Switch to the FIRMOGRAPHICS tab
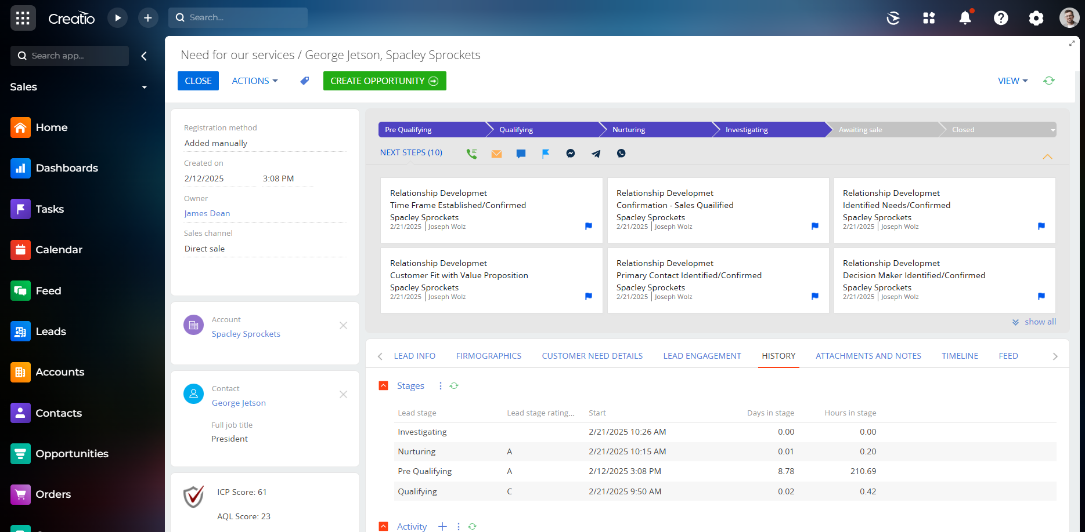This screenshot has height=532, width=1085. (489, 356)
